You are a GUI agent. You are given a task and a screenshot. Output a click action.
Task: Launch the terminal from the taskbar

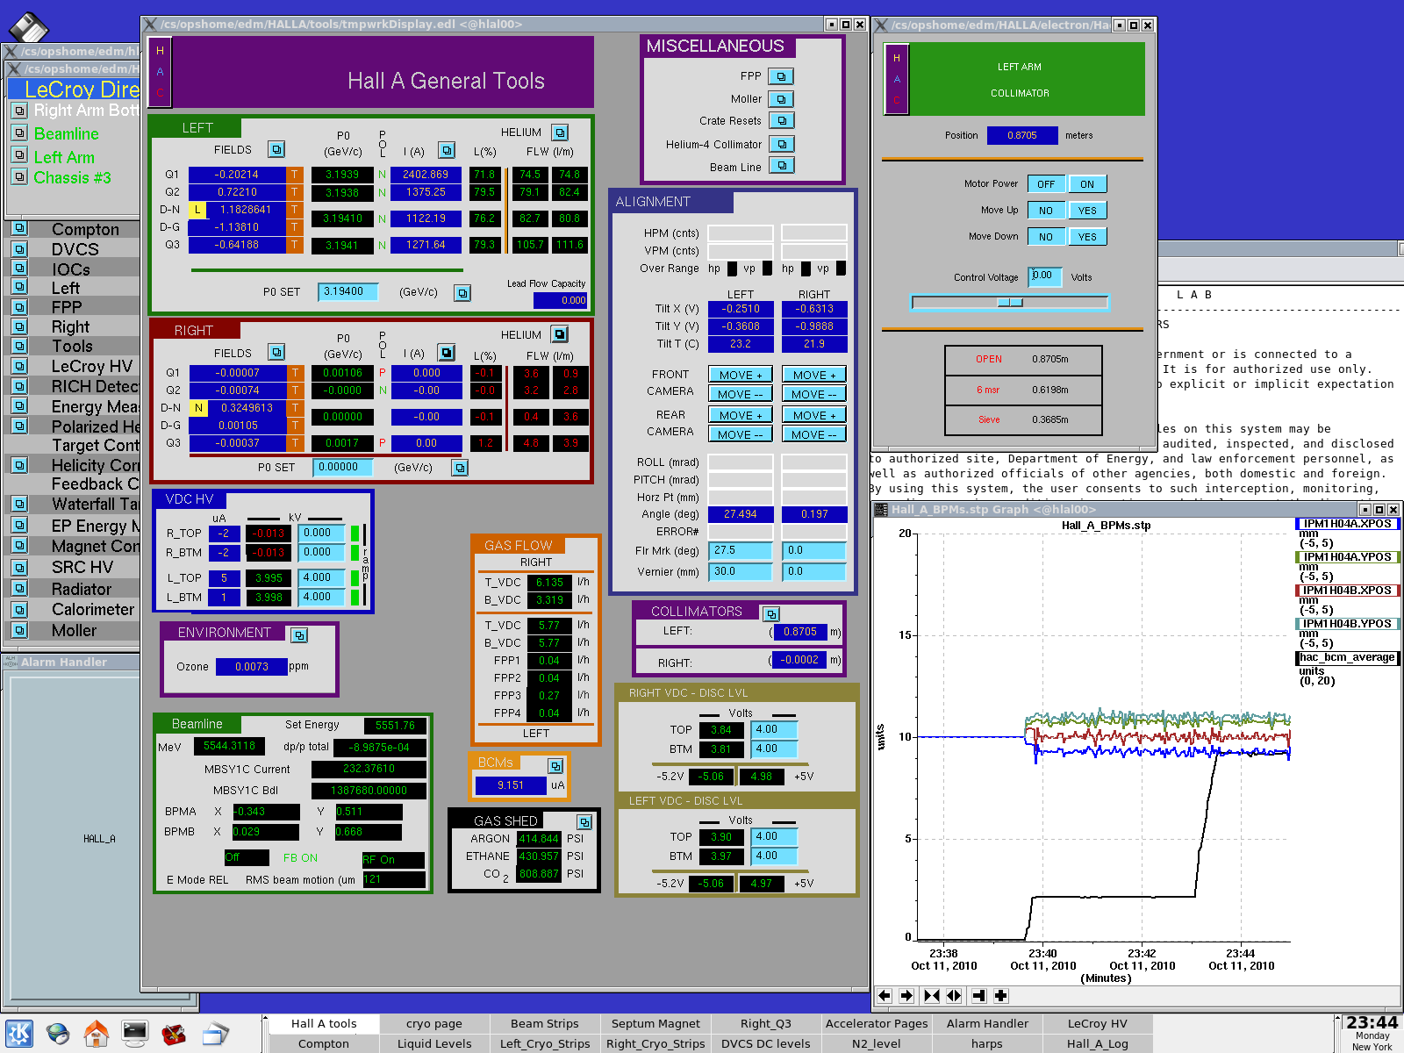[x=135, y=1034]
